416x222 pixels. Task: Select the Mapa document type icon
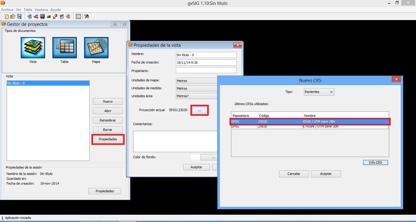[x=96, y=48]
